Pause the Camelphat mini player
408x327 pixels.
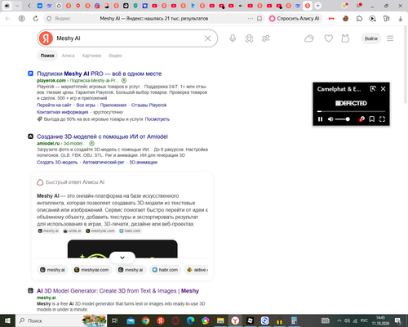click(x=321, y=119)
